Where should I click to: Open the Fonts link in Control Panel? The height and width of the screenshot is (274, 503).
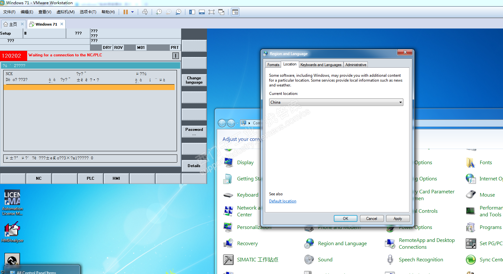[486, 163]
